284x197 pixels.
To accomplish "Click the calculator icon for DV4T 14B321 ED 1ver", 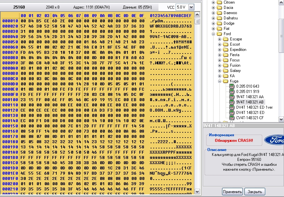I will click(232, 107).
